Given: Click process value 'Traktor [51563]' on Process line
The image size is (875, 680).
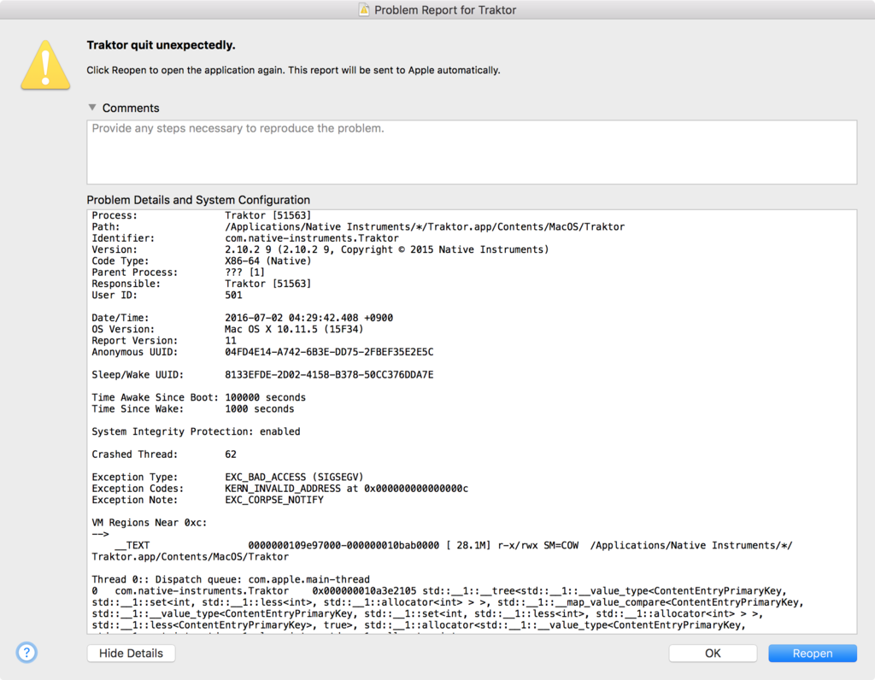Looking at the screenshot, I should [x=267, y=215].
